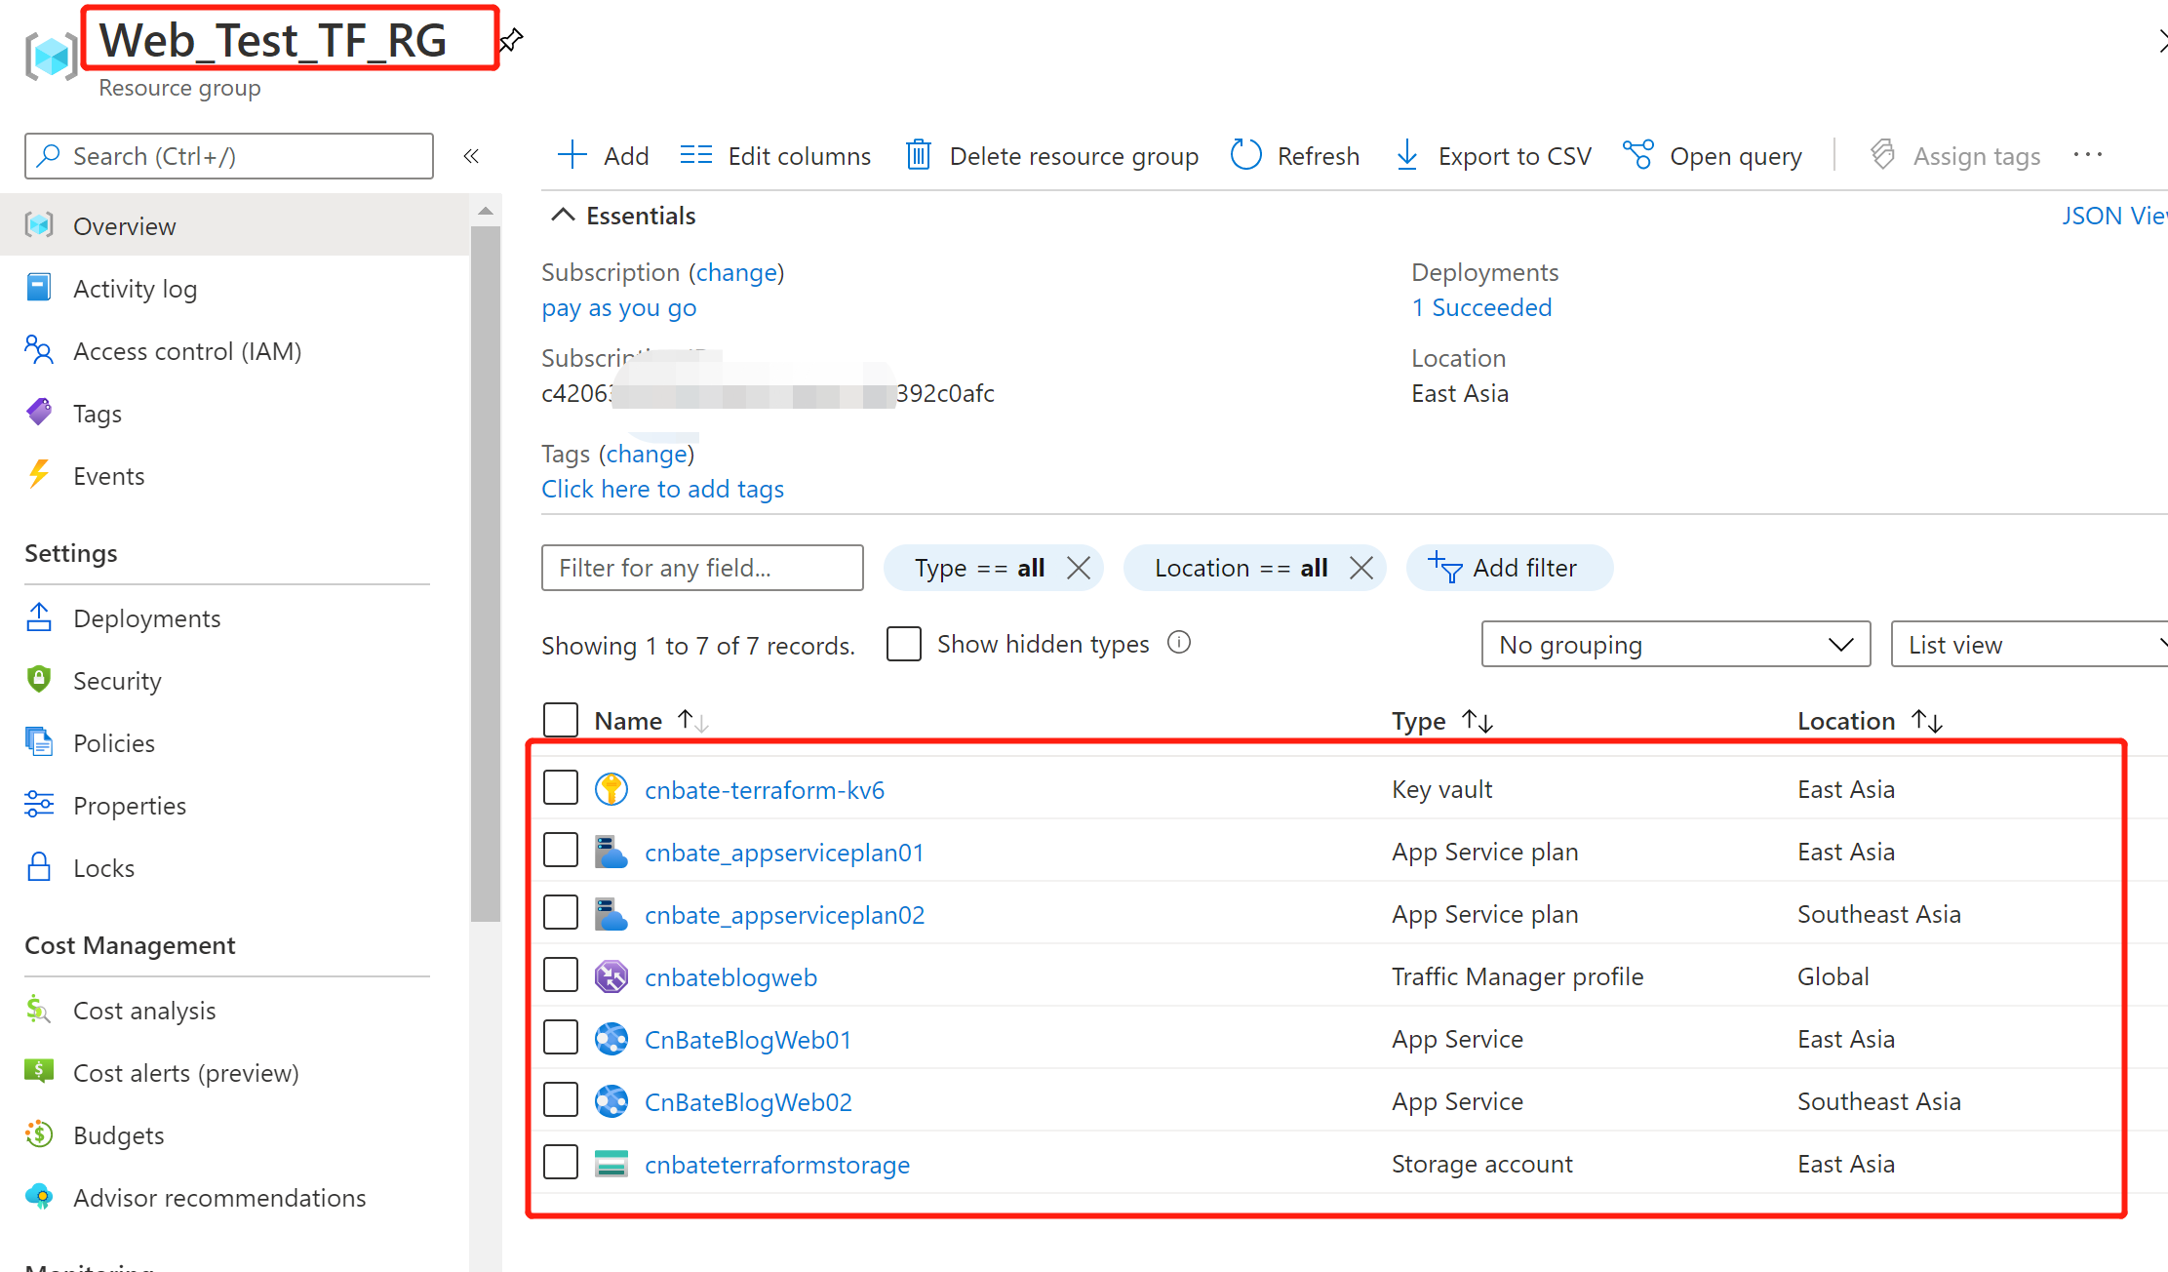Click the Key vault icon for cnbate-terraform-kv6

611,788
